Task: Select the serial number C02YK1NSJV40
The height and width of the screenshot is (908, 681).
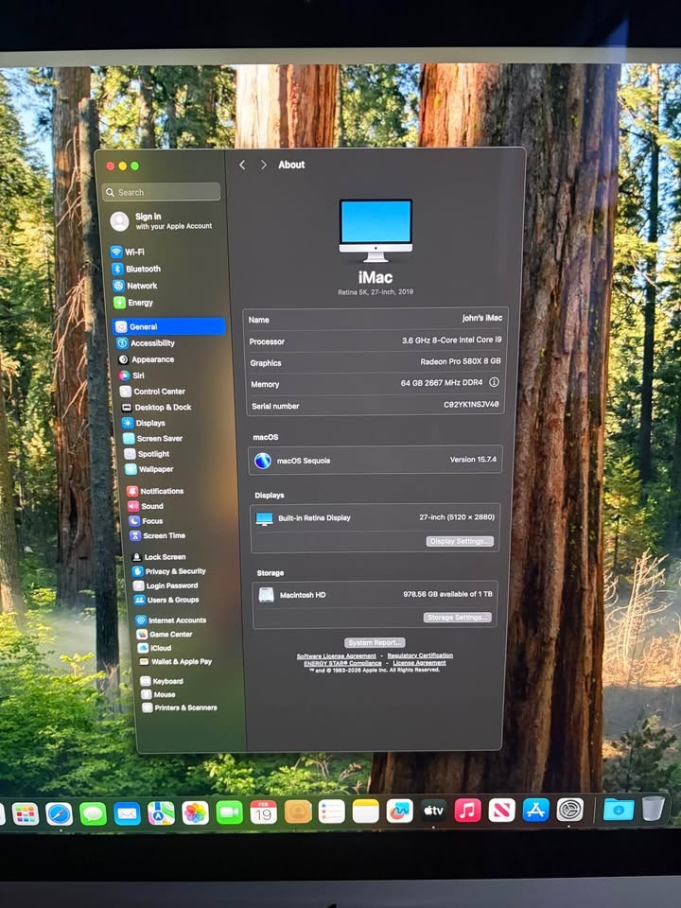Action: (471, 404)
